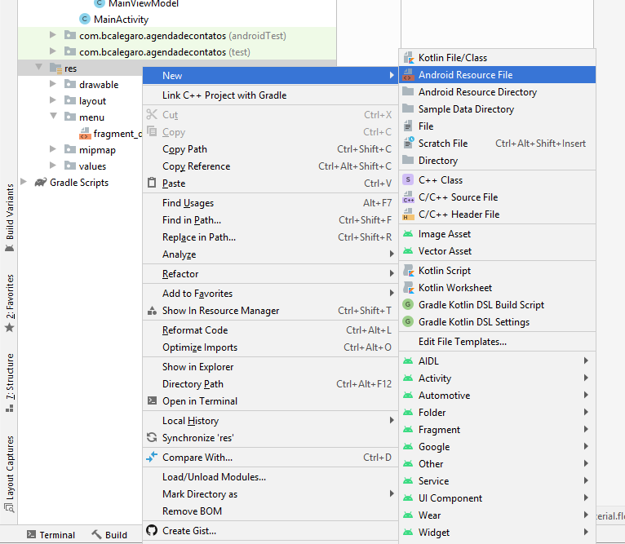Click the Gradle Kotlin DSL Build Script icon
Screen dimensions: 625x544
(408, 305)
